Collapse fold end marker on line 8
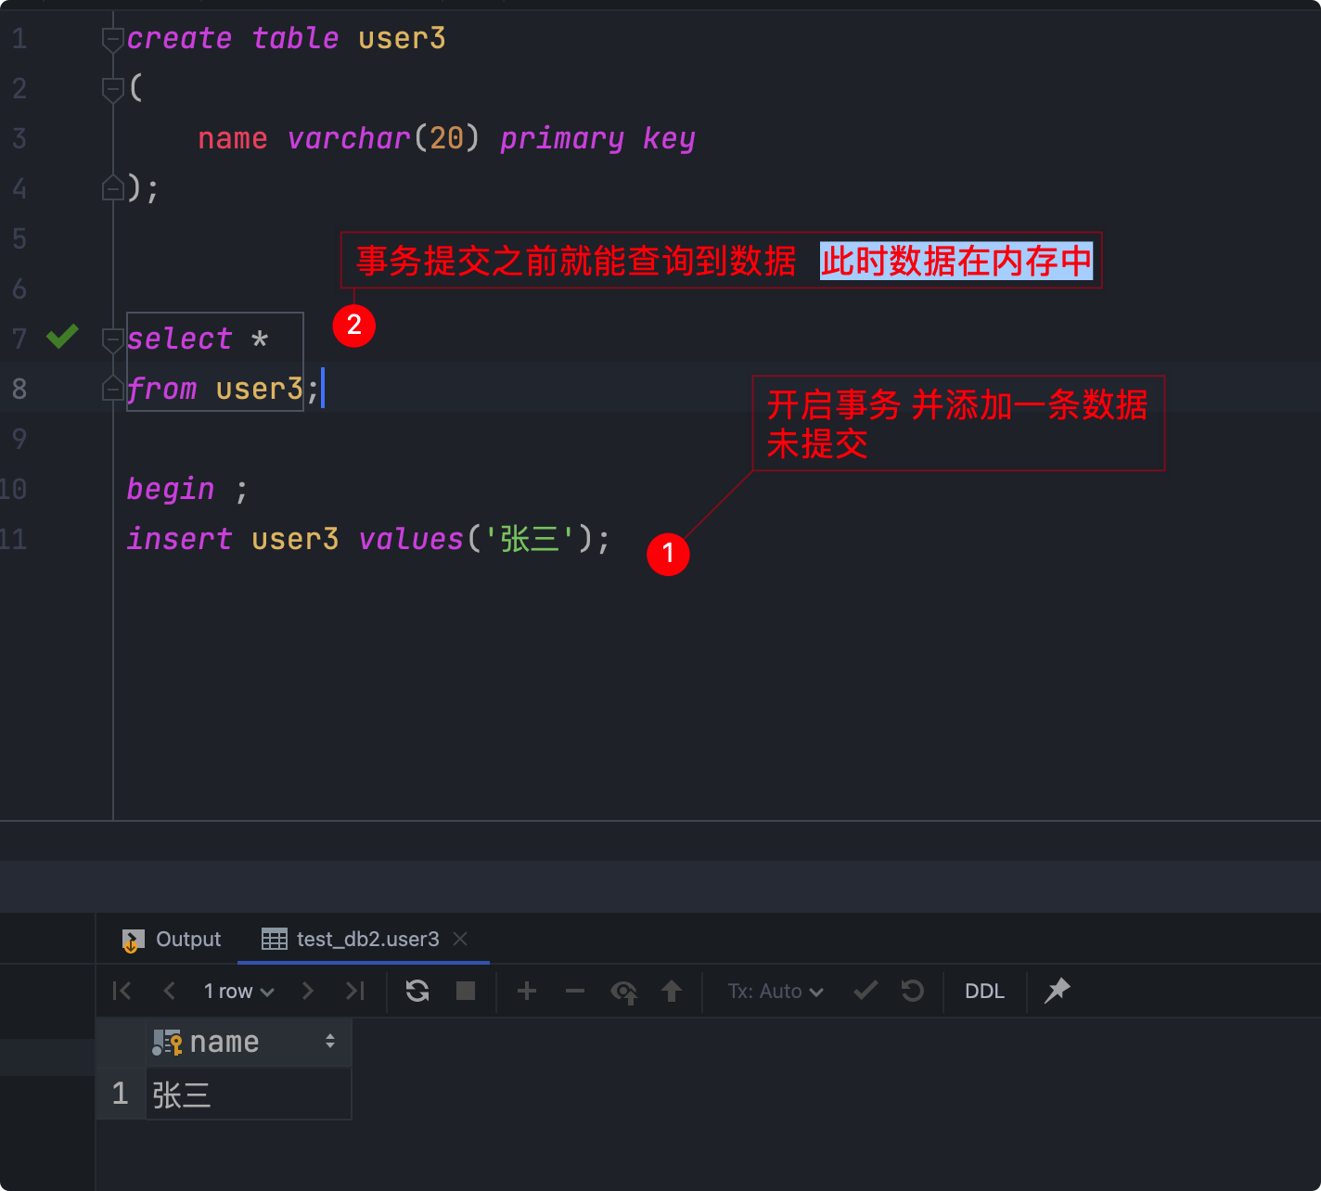Viewport: 1321px width, 1191px height. tap(113, 389)
